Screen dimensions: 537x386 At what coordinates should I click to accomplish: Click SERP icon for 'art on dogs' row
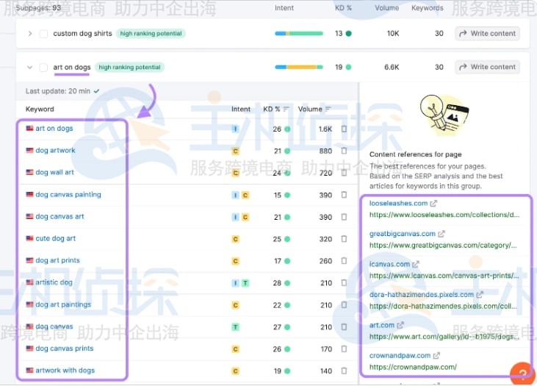344,129
